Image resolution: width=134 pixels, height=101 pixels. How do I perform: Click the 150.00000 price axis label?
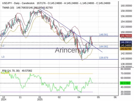coord(126,32)
